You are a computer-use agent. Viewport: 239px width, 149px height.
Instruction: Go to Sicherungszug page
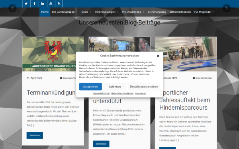157,12
